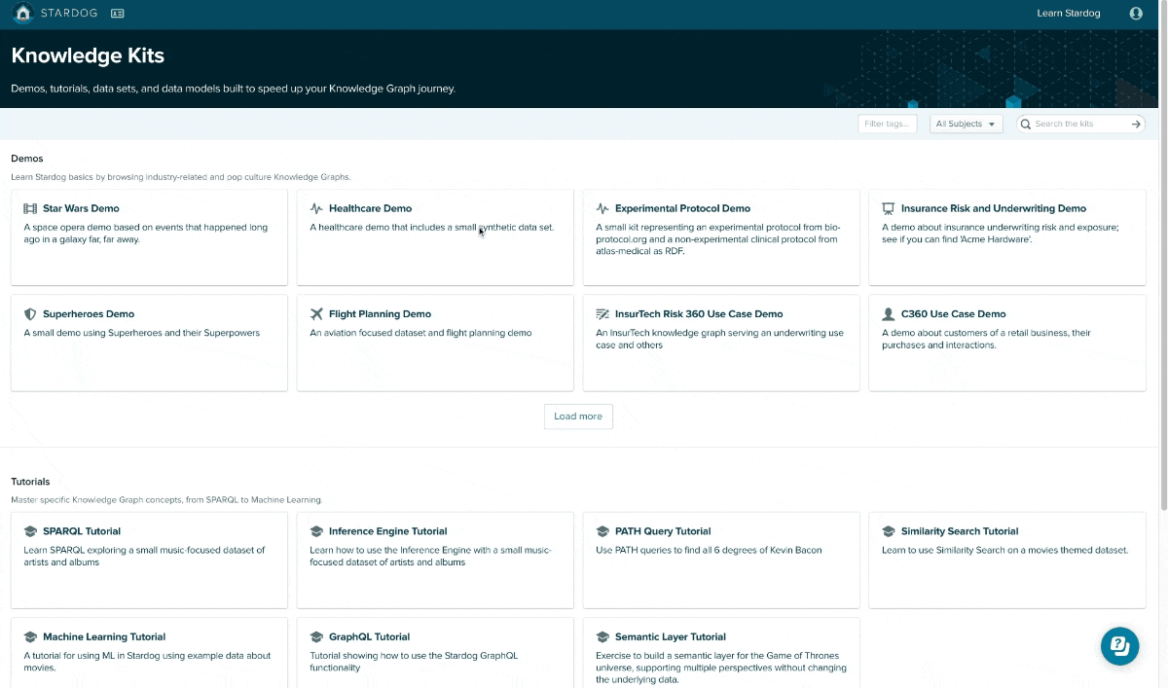Click the Inference Engine Tutorial cap icon

tap(316, 531)
